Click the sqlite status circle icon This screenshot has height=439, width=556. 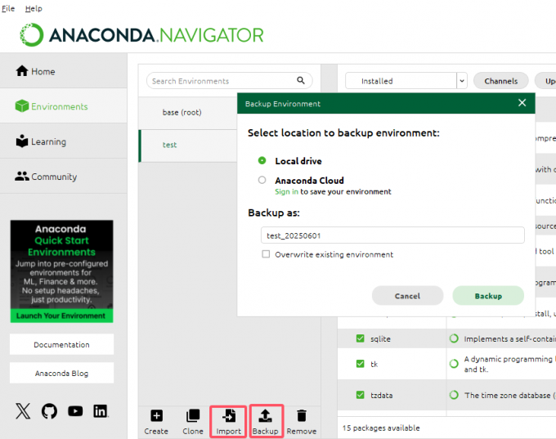[454, 338]
